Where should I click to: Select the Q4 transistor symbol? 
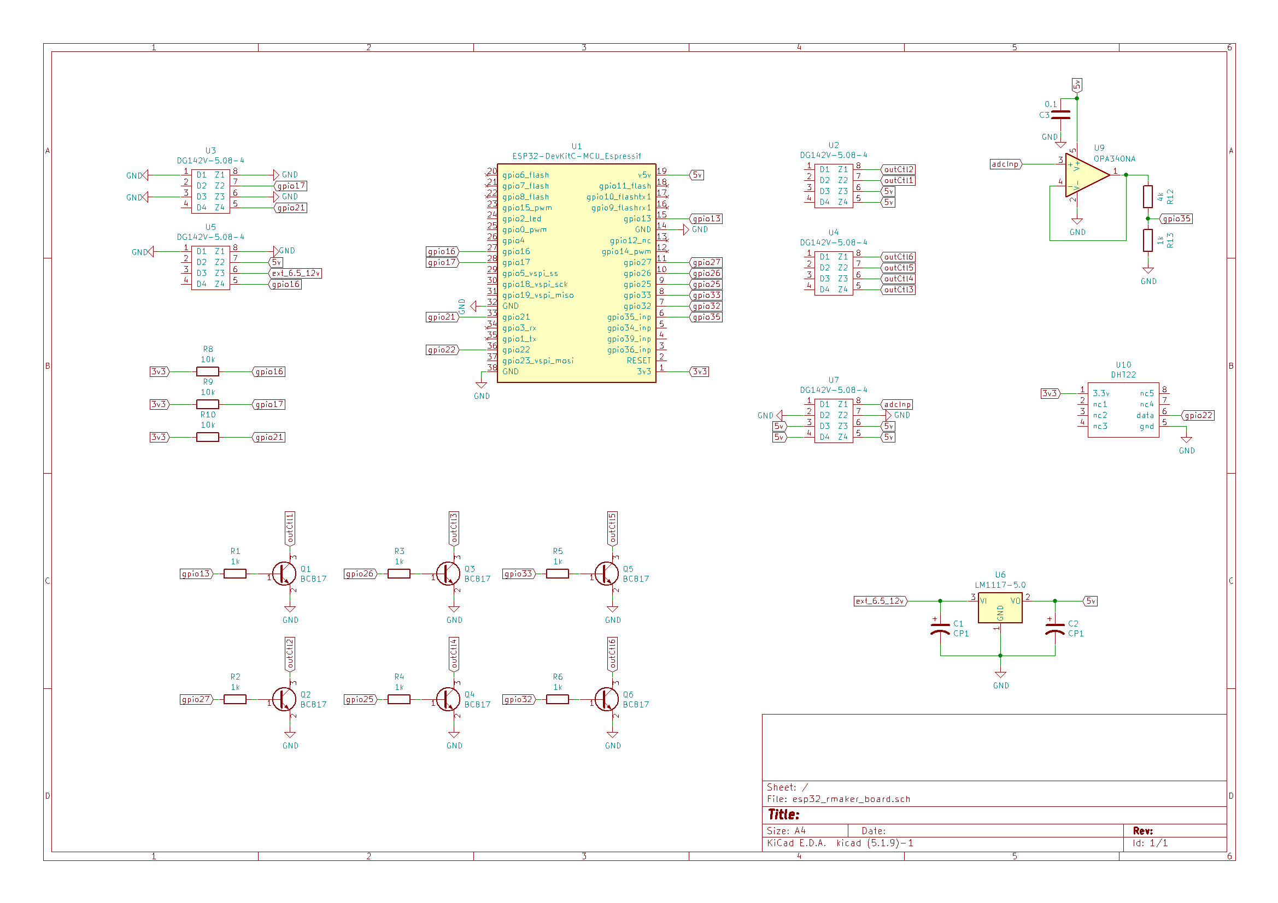click(448, 699)
